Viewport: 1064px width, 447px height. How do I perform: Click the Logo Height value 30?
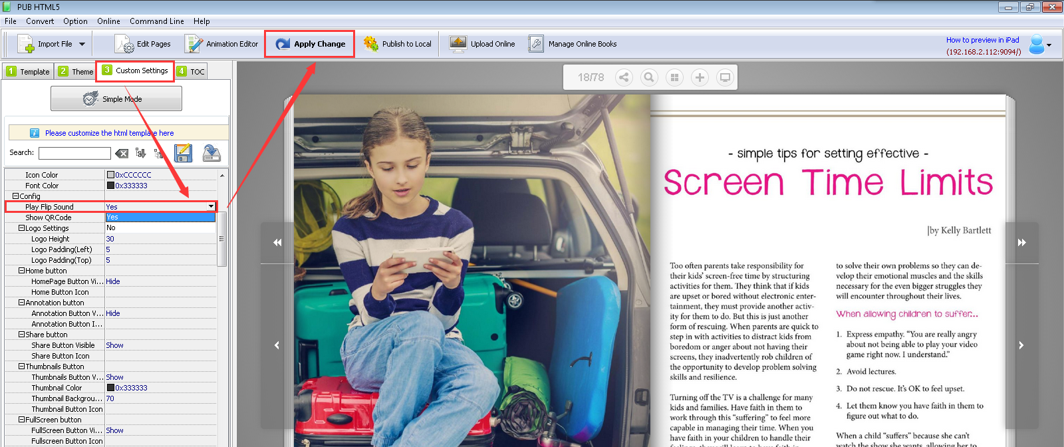pyautogui.click(x=110, y=239)
